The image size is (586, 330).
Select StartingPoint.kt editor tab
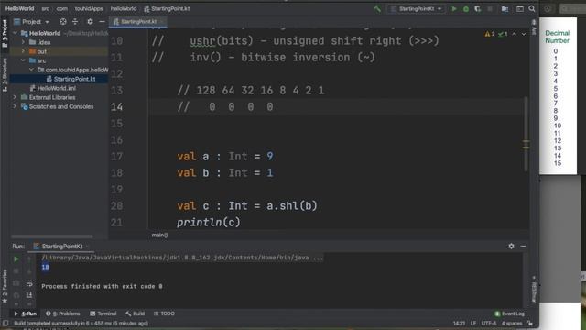click(138, 22)
